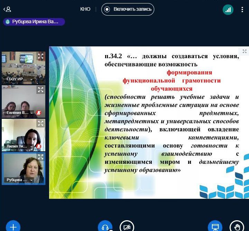Viewport: 249px width, 231px height.
Task: Click the Включить запись record button
Action: coord(128,9)
